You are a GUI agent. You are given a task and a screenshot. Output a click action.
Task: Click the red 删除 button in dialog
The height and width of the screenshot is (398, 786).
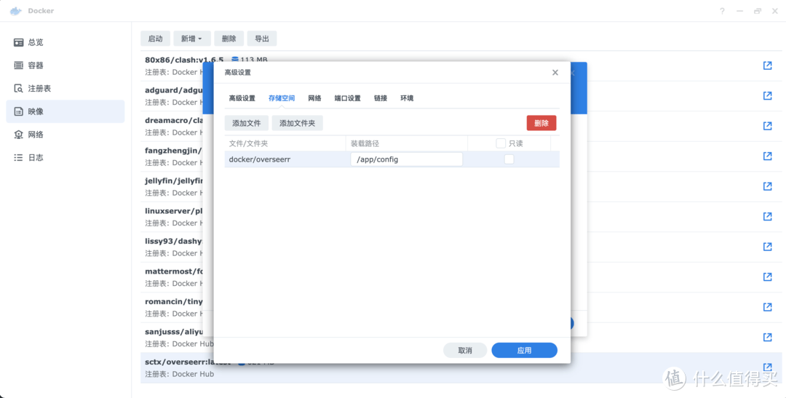[x=541, y=123]
